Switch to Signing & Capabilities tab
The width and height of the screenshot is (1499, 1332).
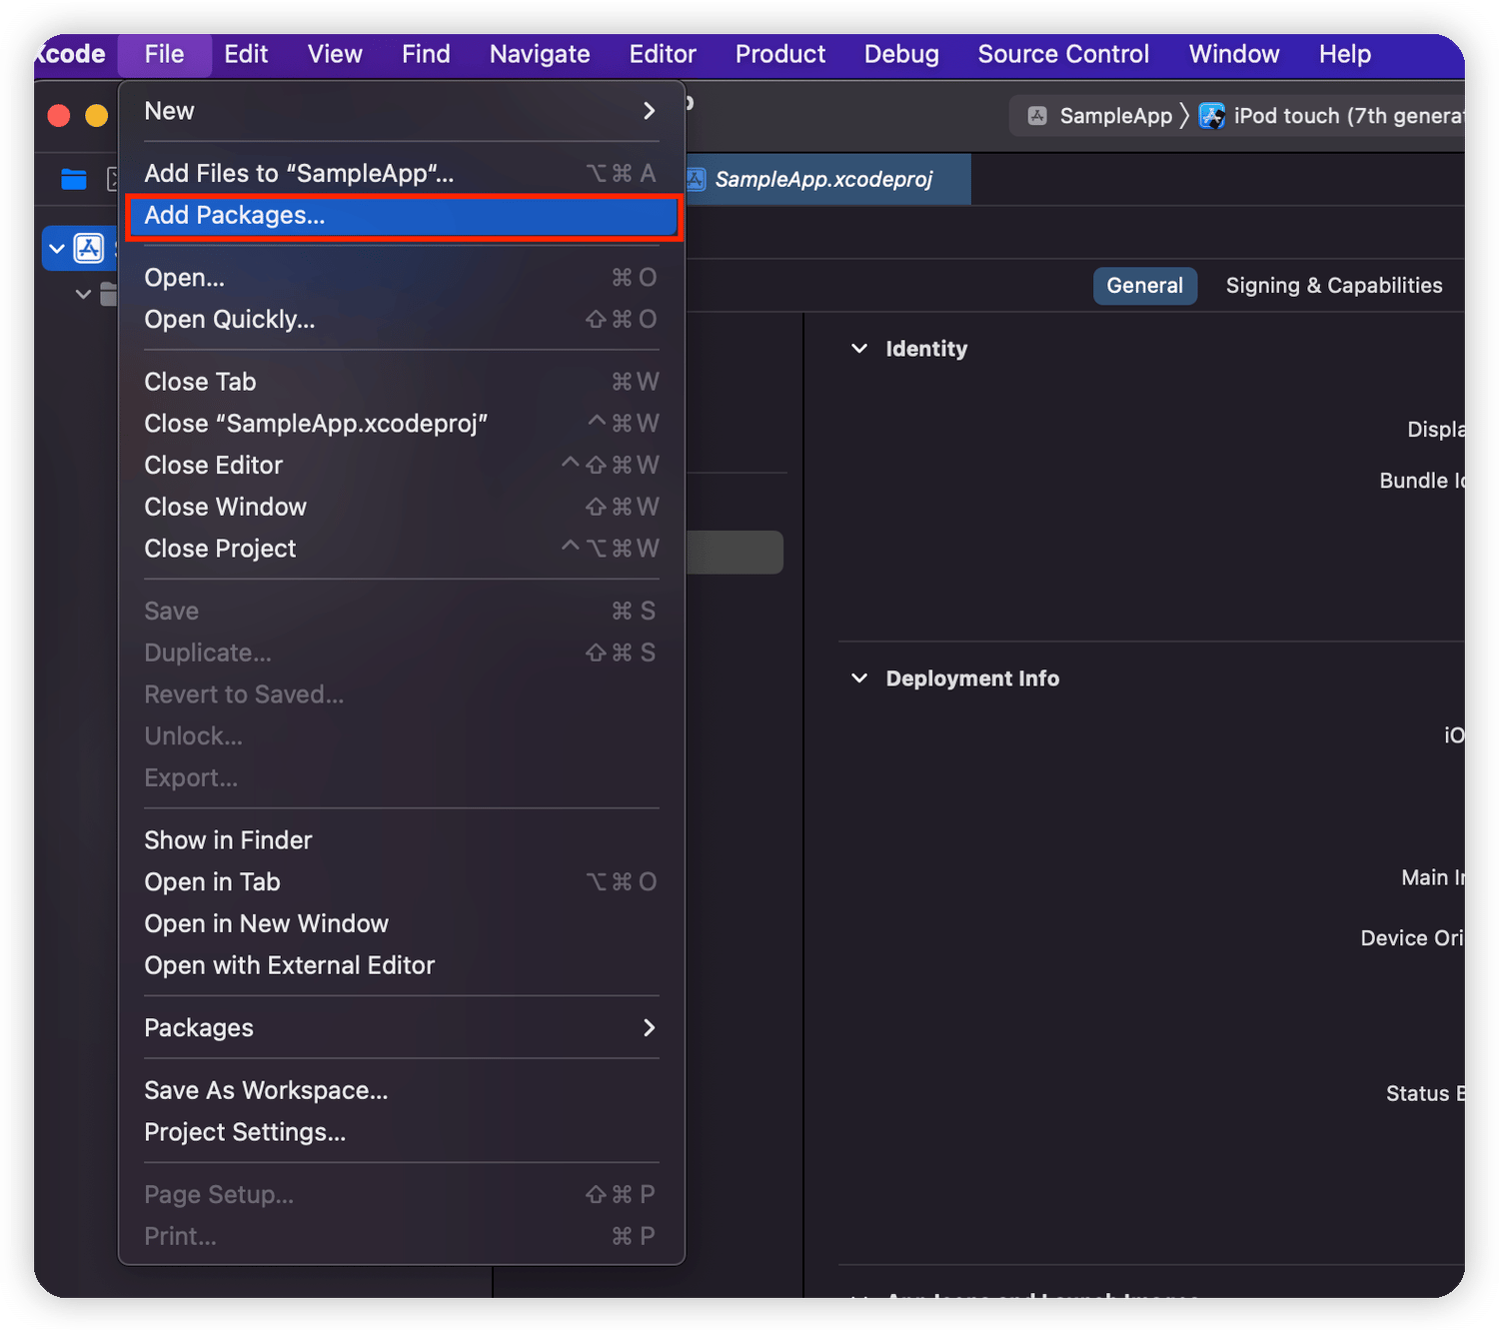pos(1334,286)
